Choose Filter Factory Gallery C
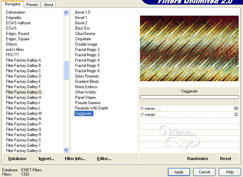 (23, 71)
